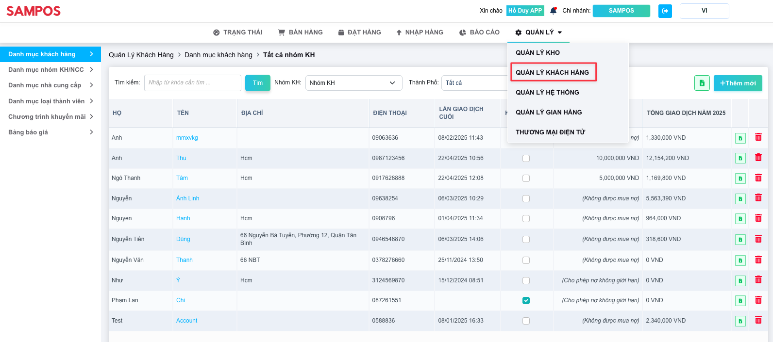The width and height of the screenshot is (773, 342).
Task: Delete customer Hanh via trash icon
Action: pyautogui.click(x=758, y=218)
